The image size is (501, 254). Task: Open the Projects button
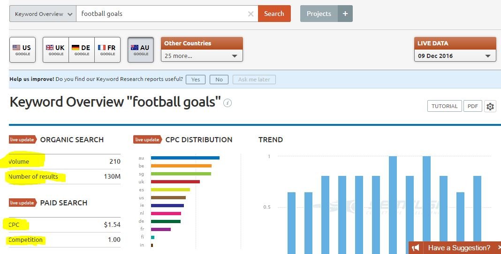click(x=319, y=14)
